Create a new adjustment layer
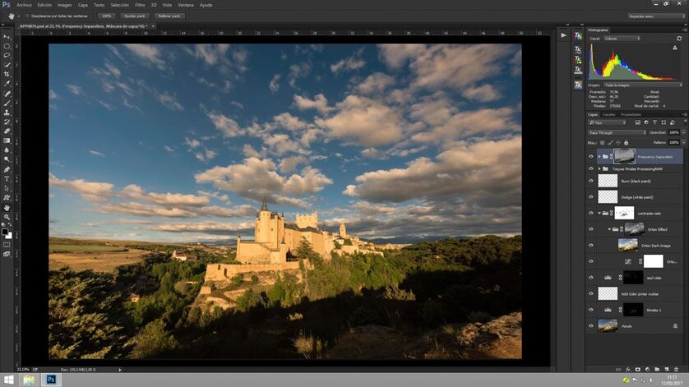Viewport: 689px width, 387px height. (647, 370)
